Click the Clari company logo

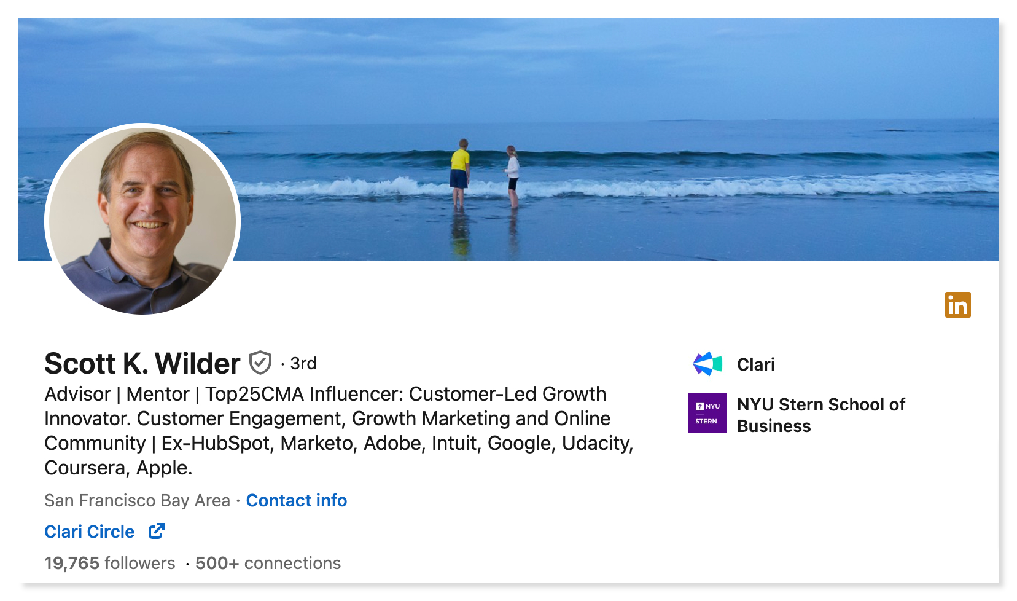click(x=707, y=364)
